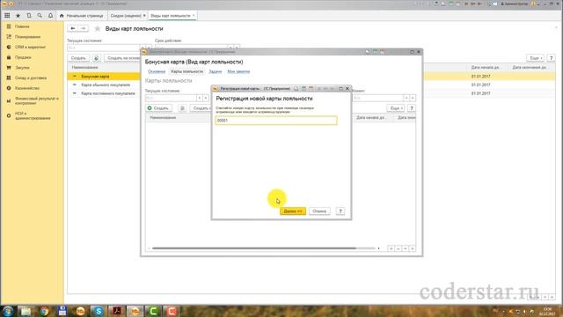
Task: Open Задачи link in Бонусная карта window
Action: click(215, 71)
